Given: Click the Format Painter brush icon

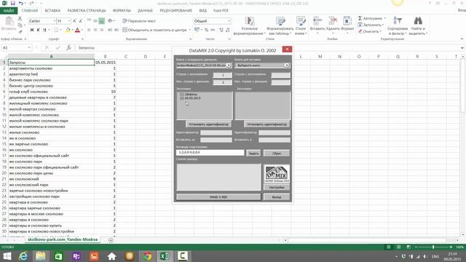Looking at the screenshot, I should pyautogui.click(x=20, y=31).
